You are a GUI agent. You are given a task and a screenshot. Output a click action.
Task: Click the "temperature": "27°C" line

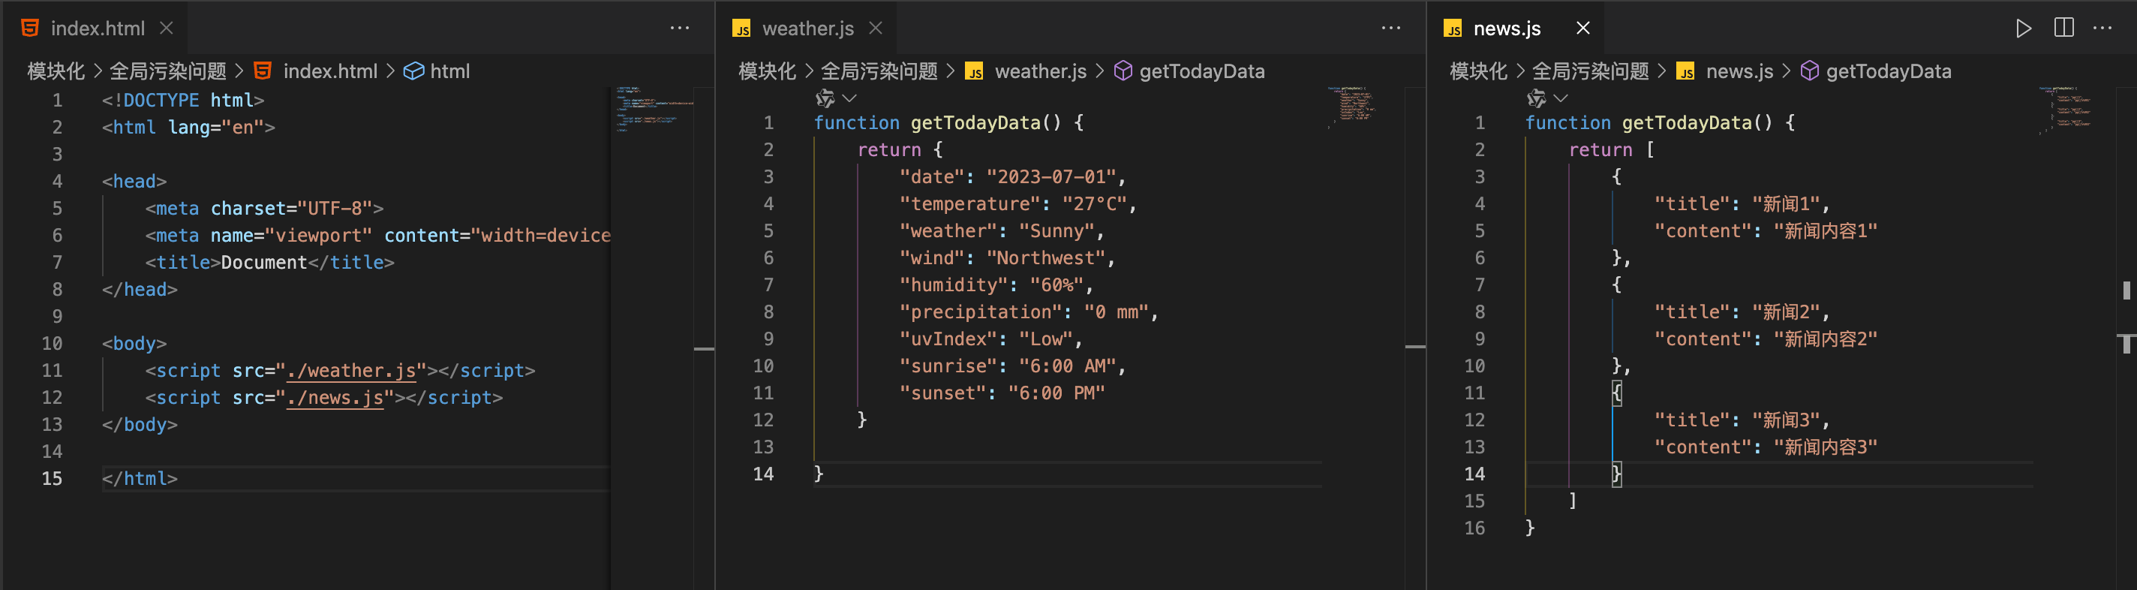[1018, 204]
